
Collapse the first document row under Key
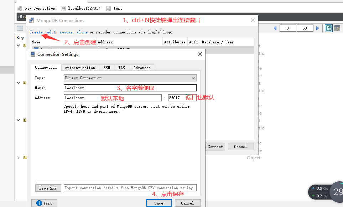pyautogui.click(x=19, y=46)
